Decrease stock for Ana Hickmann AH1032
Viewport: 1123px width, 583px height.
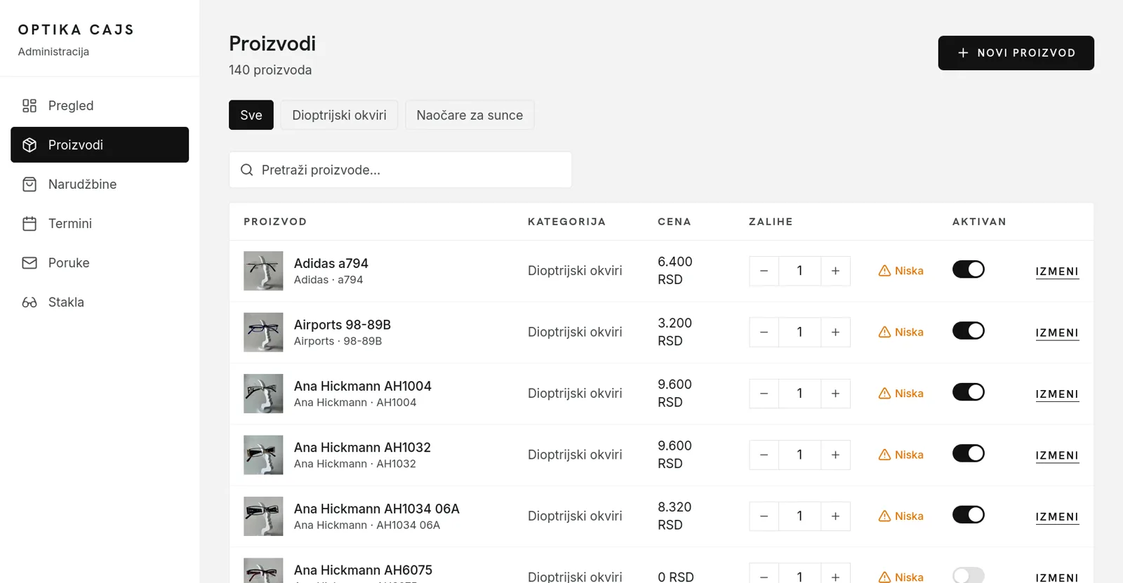[764, 455]
